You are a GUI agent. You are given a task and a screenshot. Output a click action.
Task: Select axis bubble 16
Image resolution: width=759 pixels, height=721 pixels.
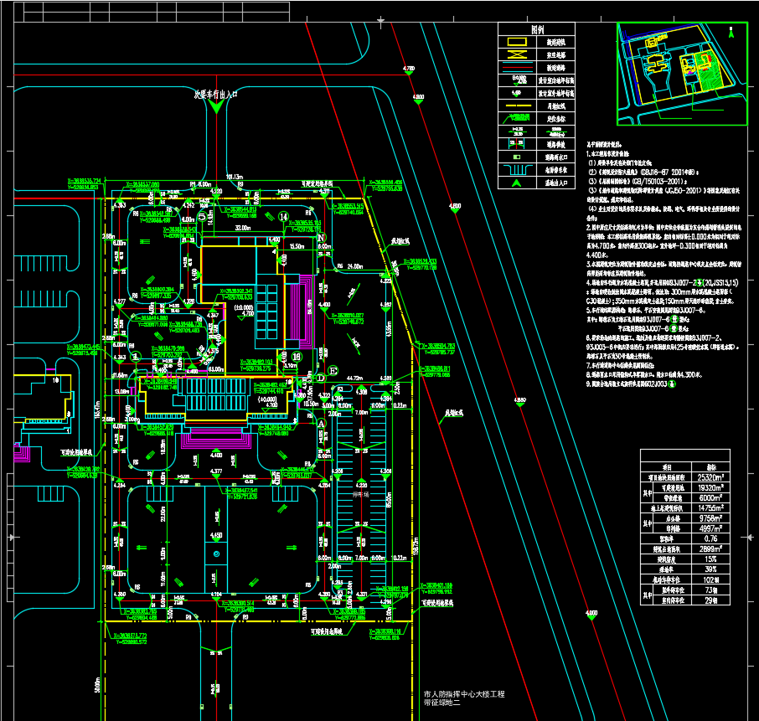point(297,357)
